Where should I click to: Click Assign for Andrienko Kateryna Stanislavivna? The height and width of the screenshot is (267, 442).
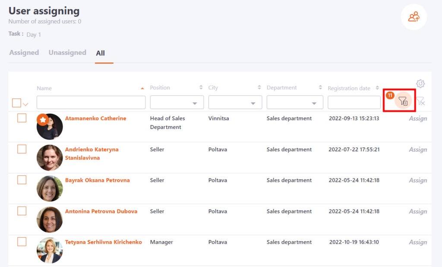click(x=417, y=149)
